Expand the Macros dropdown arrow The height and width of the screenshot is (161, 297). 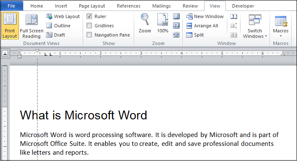[x=281, y=36]
